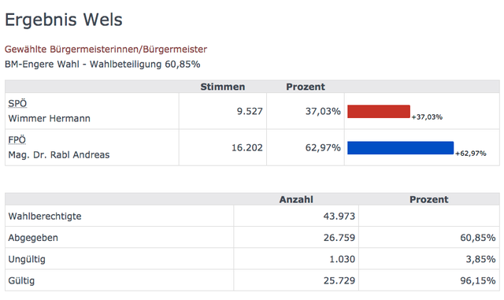Viewport: 504px width, 300px height.
Task: Click the Ungültig row label
Action: [x=27, y=259]
